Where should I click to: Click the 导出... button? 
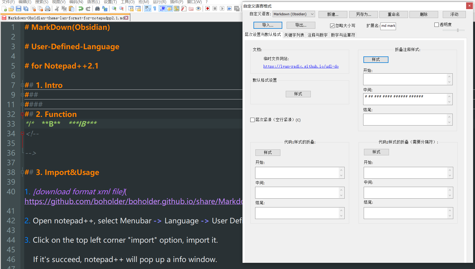click(x=301, y=25)
